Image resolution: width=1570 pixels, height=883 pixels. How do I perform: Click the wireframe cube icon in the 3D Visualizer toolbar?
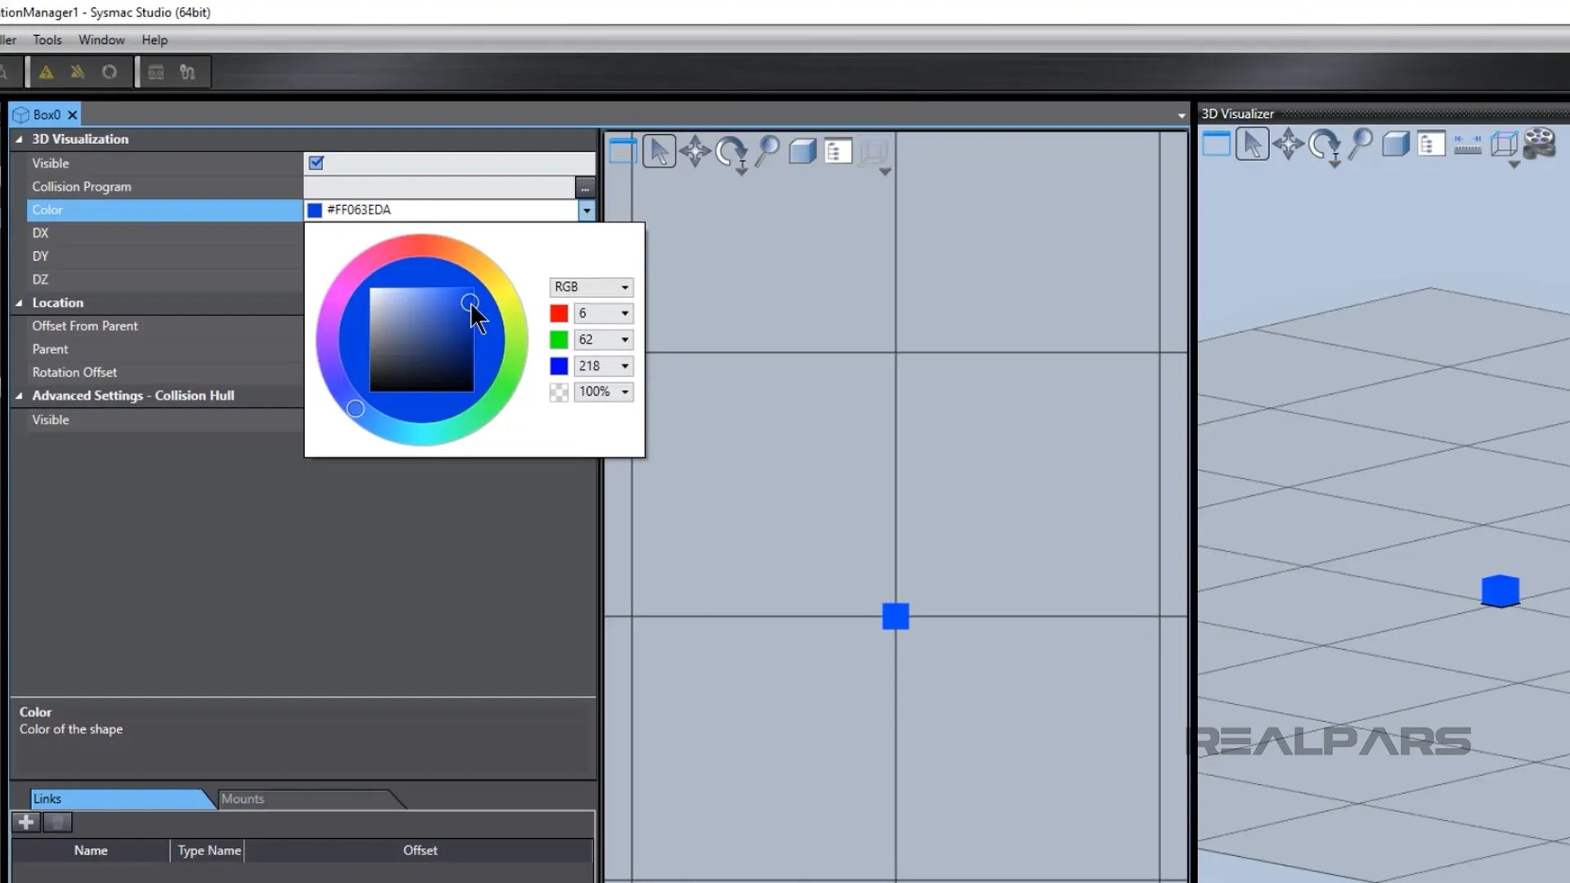click(1504, 145)
